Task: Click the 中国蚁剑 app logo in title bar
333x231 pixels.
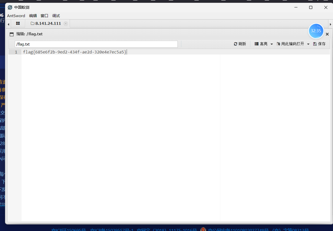Action: (x=10, y=7)
